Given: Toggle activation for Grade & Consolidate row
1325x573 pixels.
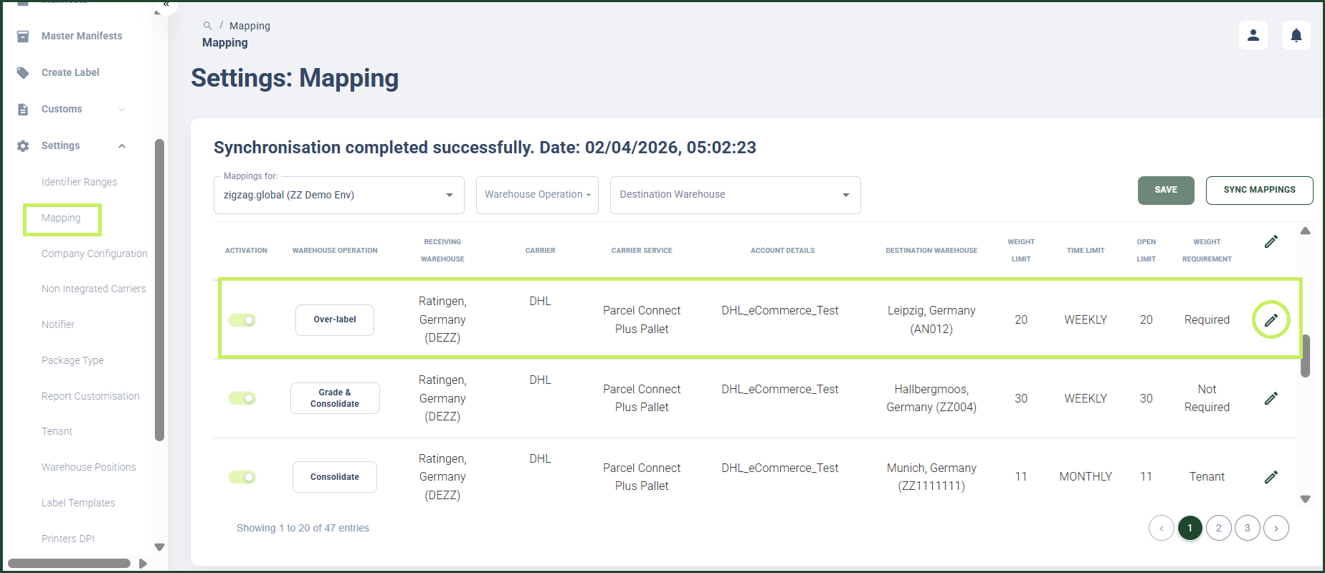Looking at the screenshot, I should coord(242,398).
